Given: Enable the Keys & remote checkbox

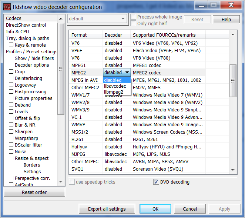Looking at the screenshot, I should [x=11, y=45].
